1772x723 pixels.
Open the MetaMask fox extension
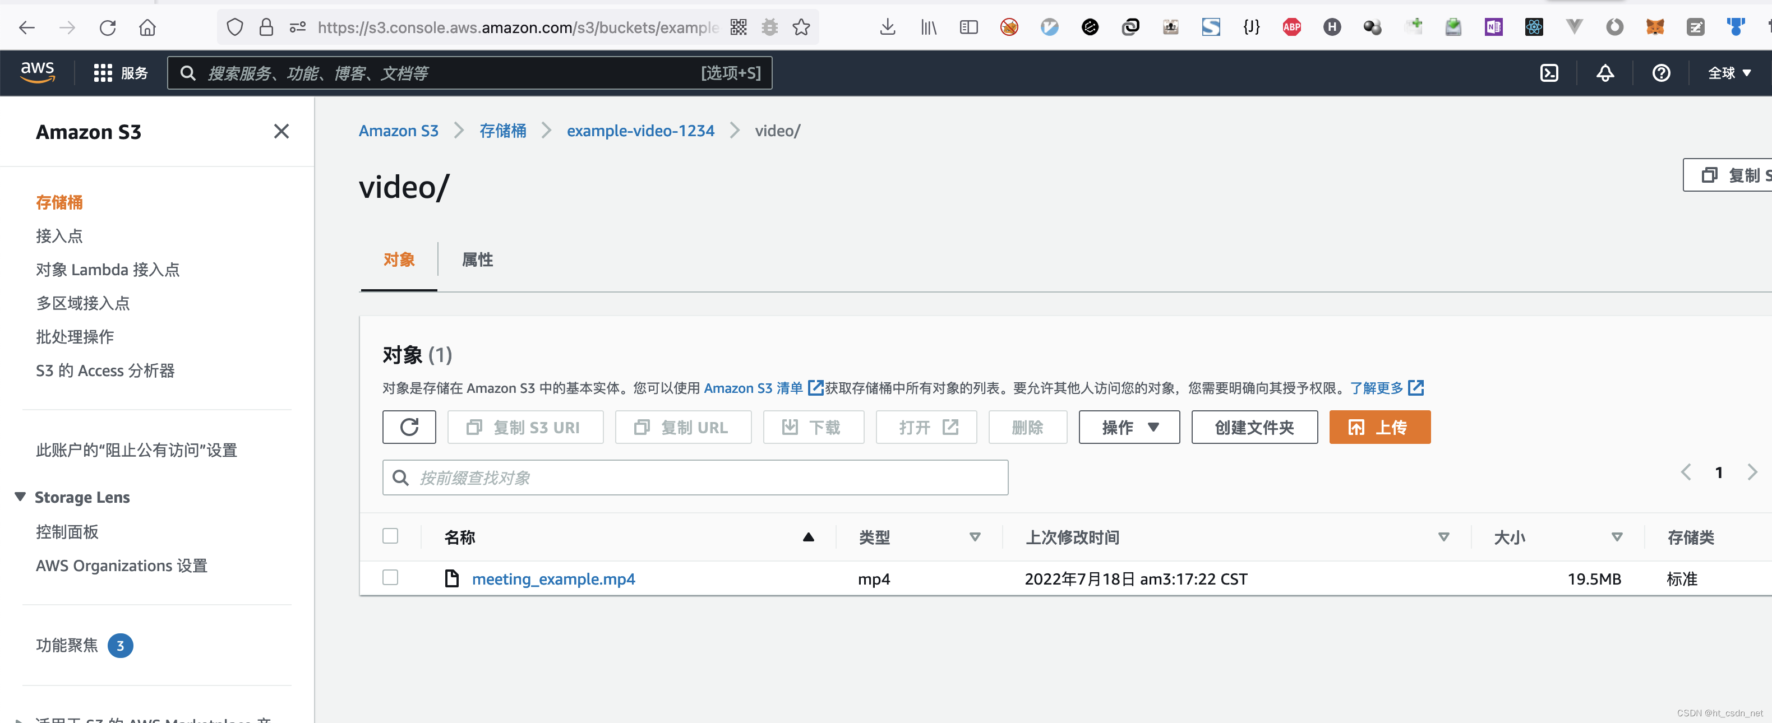click(1655, 27)
